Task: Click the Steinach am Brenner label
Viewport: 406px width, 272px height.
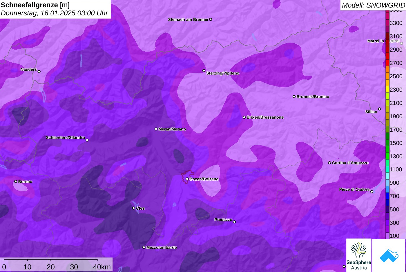Action: click(x=188, y=20)
